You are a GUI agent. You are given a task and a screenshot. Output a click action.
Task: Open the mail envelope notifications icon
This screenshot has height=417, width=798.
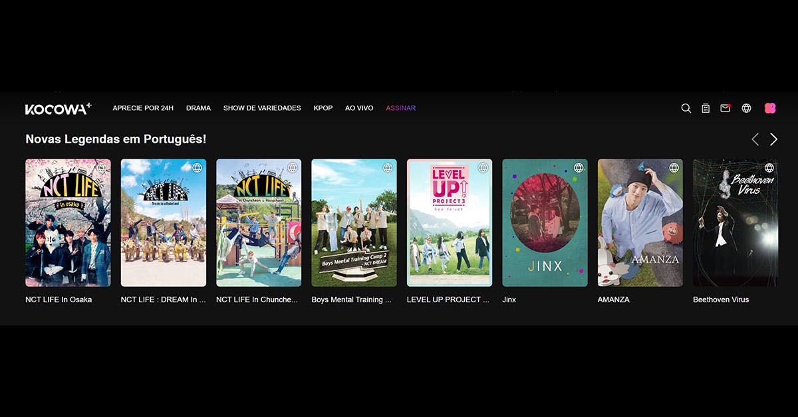tap(726, 108)
